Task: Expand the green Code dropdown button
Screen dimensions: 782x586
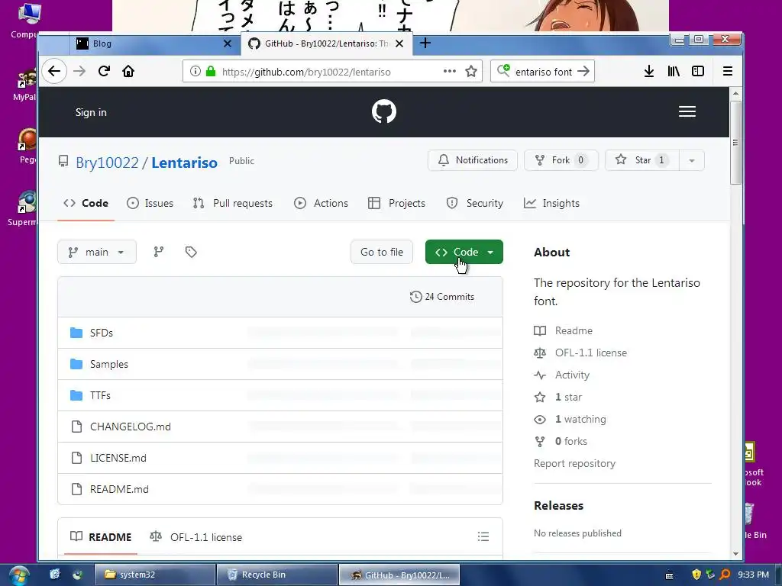Action: coord(464,252)
